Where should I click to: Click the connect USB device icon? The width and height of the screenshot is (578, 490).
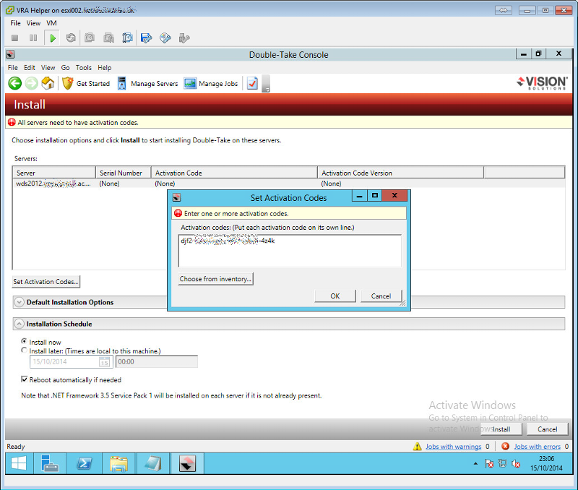pyautogui.click(x=184, y=38)
